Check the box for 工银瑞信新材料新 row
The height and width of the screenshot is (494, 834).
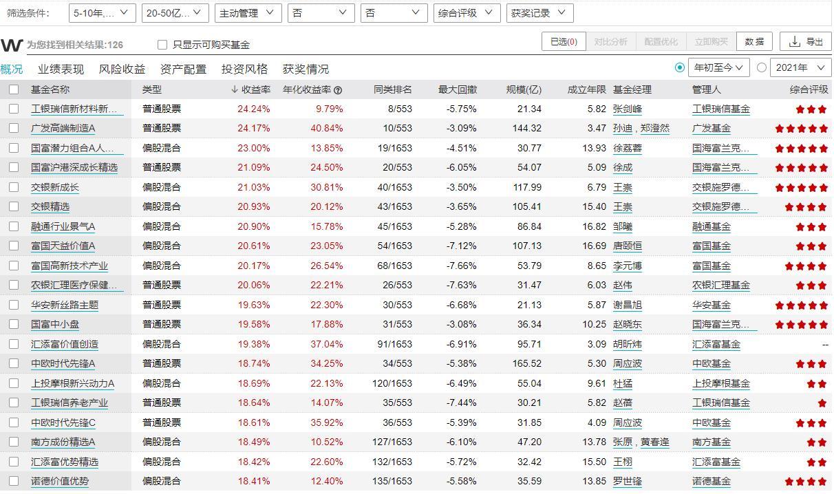[14, 109]
